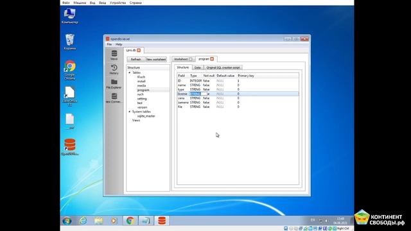Select the version table in tree

click(x=142, y=107)
